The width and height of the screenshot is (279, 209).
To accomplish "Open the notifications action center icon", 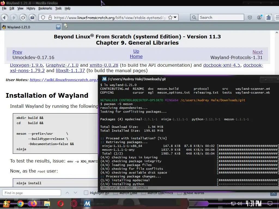I will 270,204.
